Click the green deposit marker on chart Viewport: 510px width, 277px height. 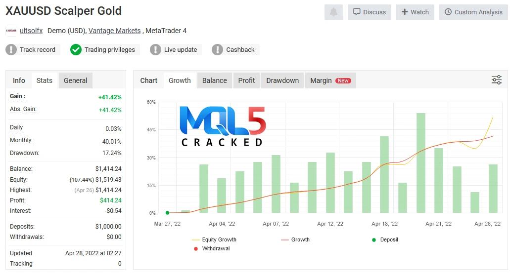tap(168, 213)
